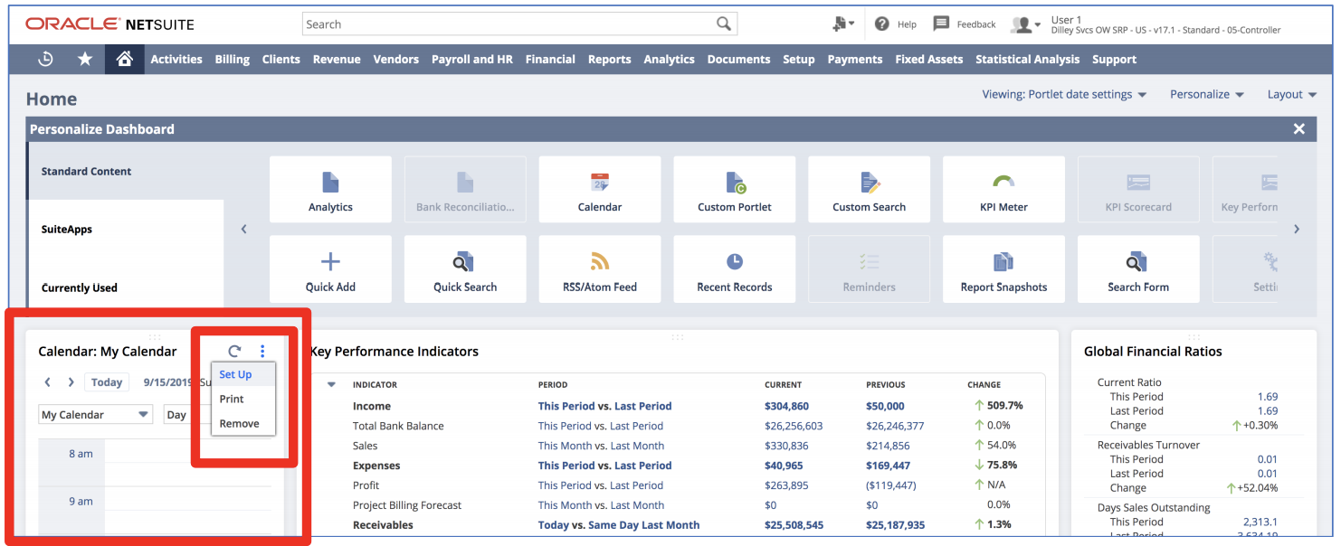1341x546 pixels.
Task: Click the search magnifier icon
Action: 724,24
